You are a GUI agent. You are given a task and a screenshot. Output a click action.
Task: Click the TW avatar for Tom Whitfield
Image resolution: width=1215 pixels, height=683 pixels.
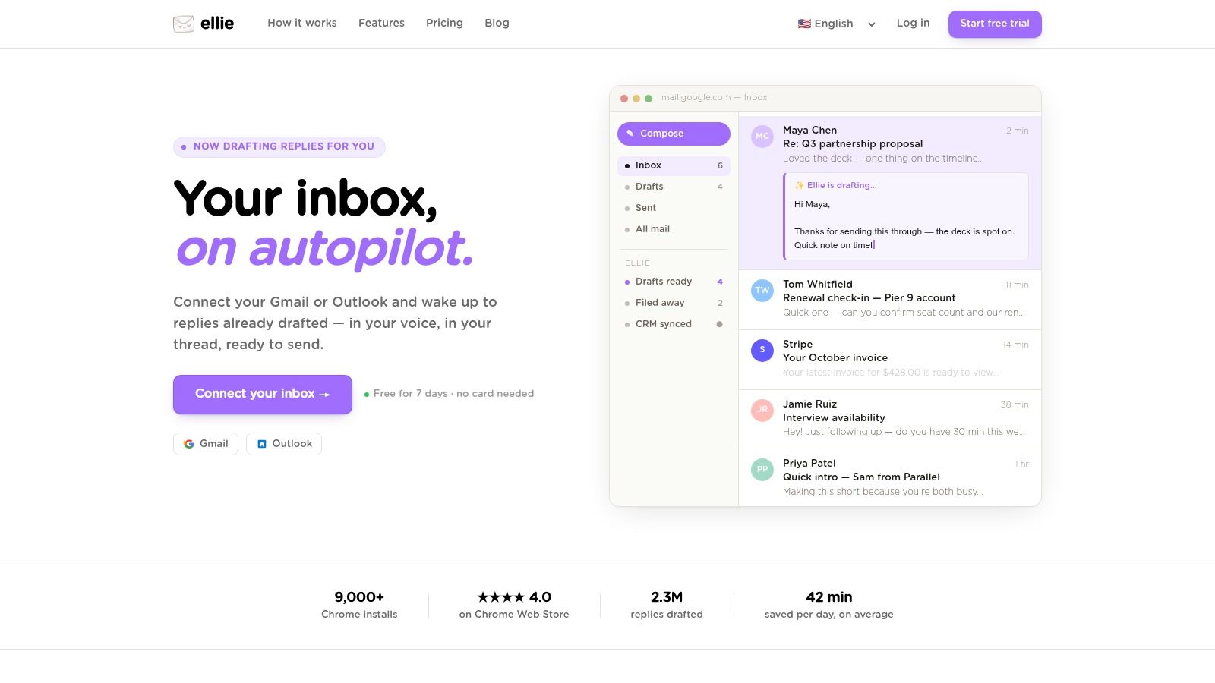coord(762,290)
